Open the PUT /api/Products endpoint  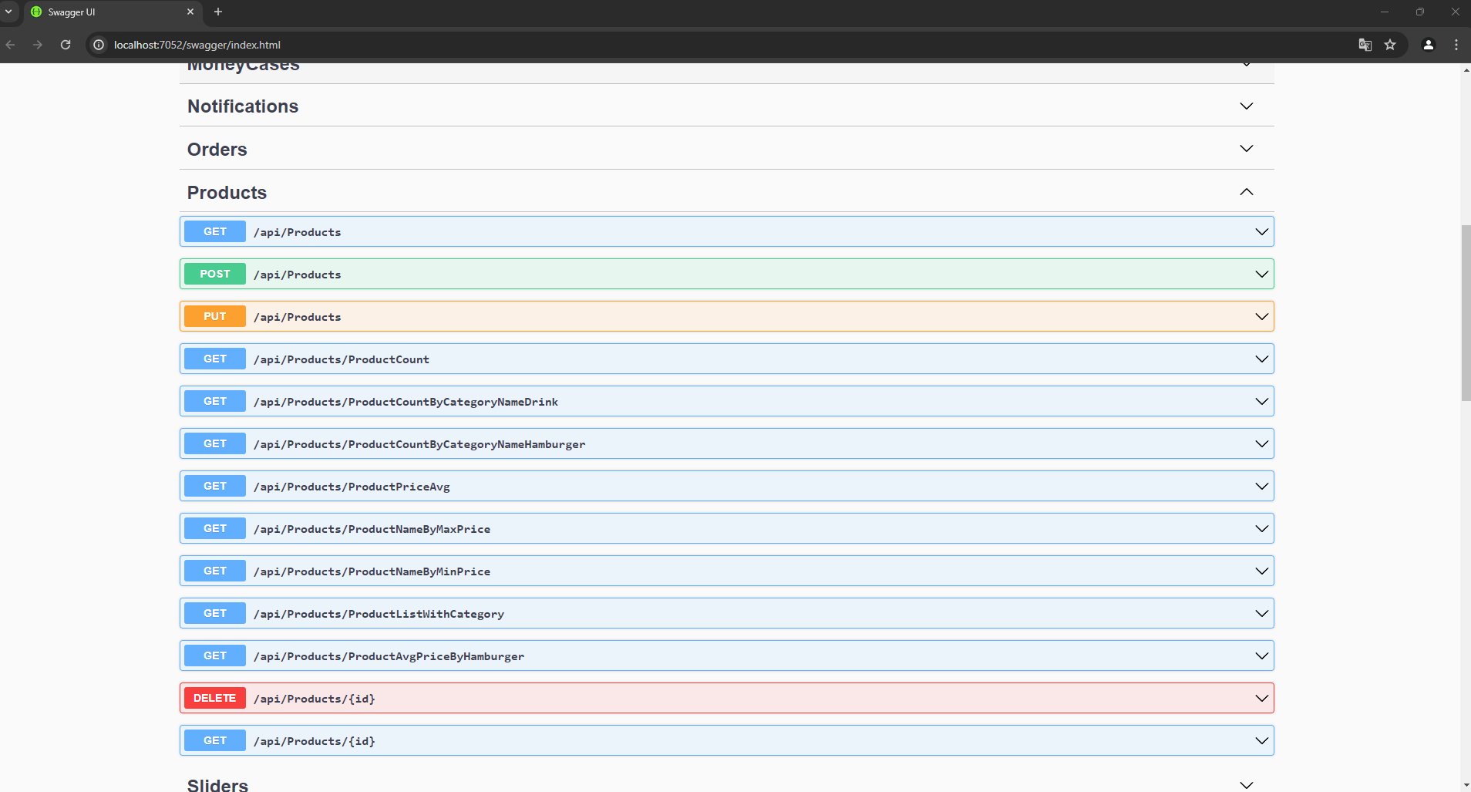pyautogui.click(x=297, y=317)
